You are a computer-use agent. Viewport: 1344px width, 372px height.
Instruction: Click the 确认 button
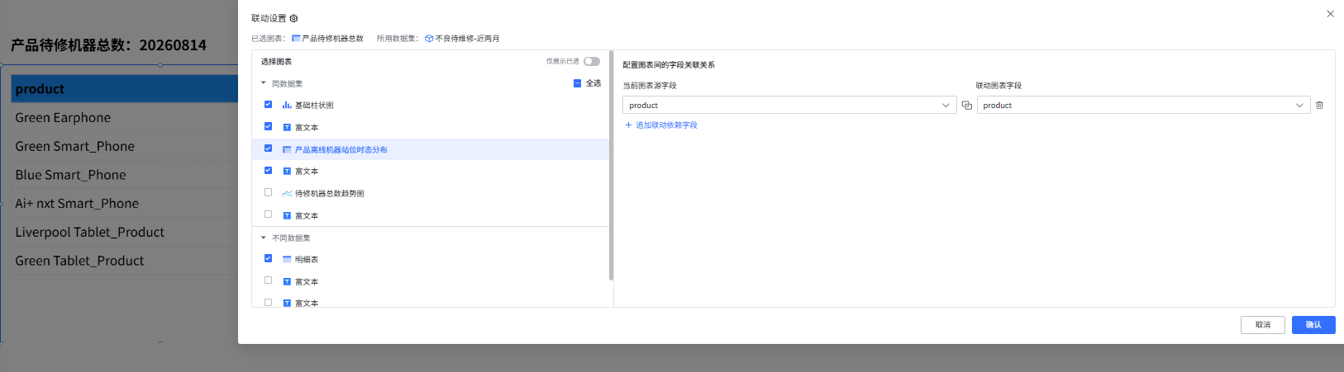(x=1313, y=325)
